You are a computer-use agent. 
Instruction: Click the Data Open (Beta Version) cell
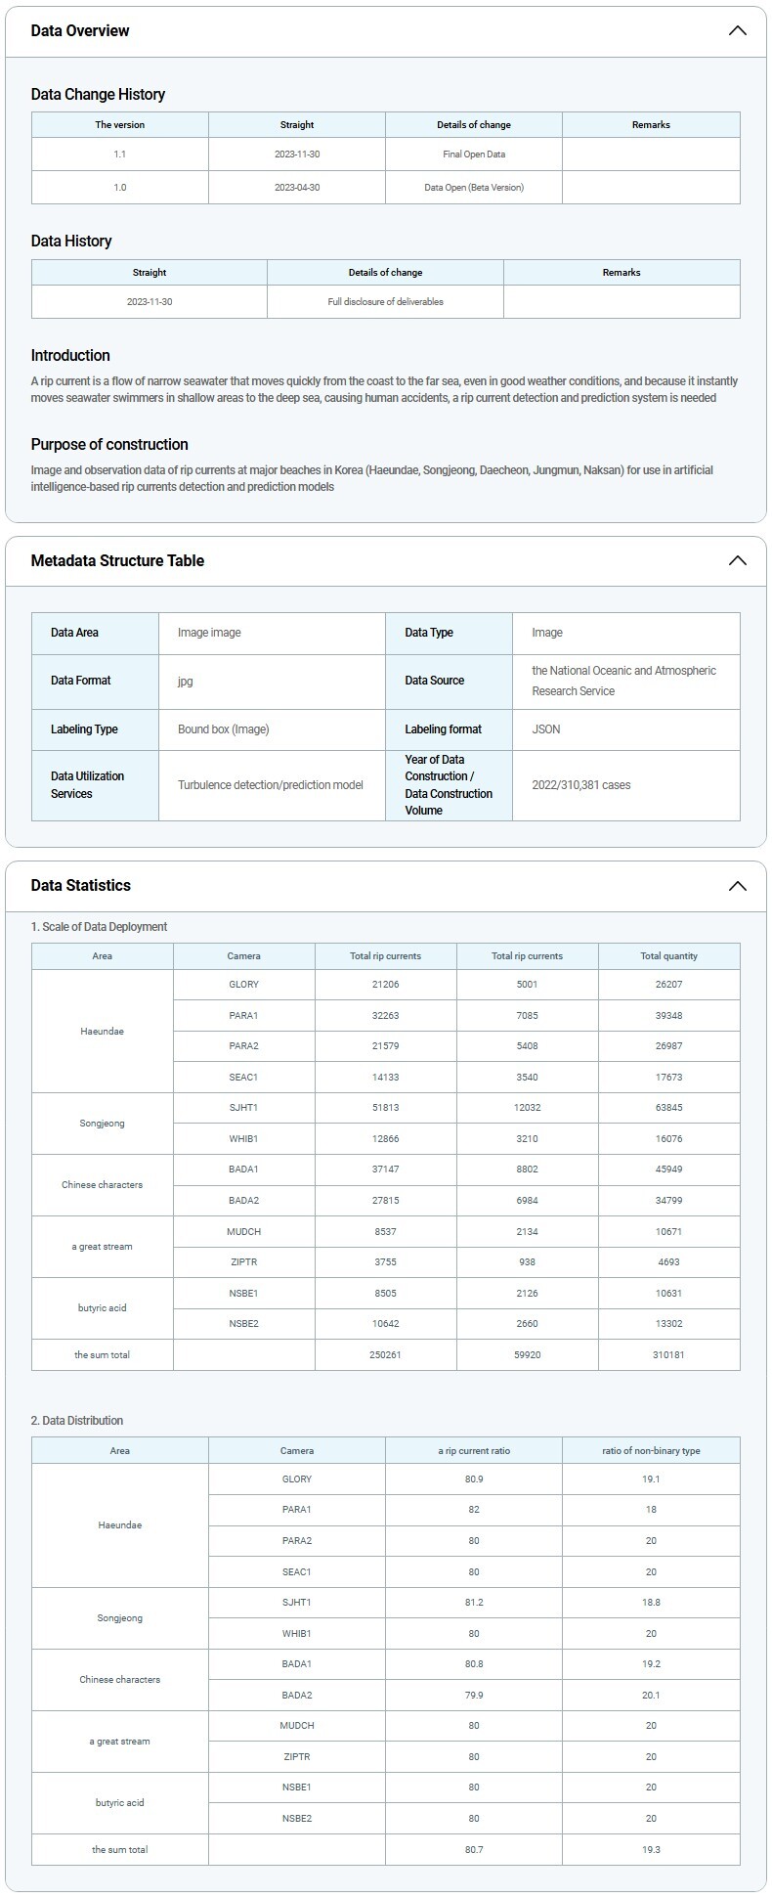pyautogui.click(x=473, y=187)
